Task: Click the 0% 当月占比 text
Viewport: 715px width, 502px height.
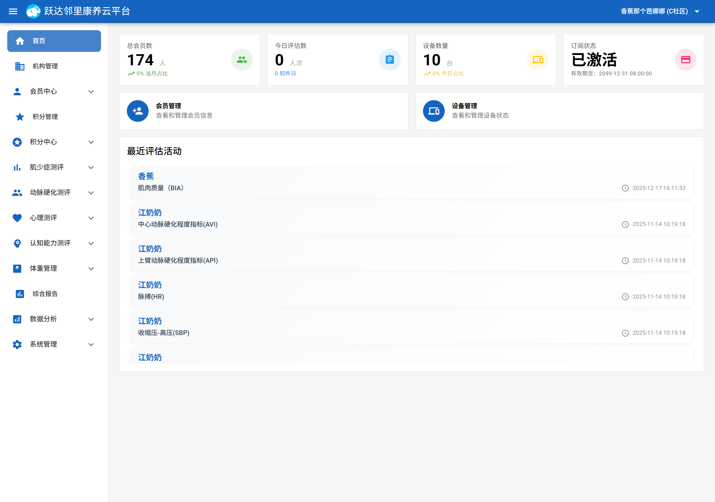Action: 152,74
